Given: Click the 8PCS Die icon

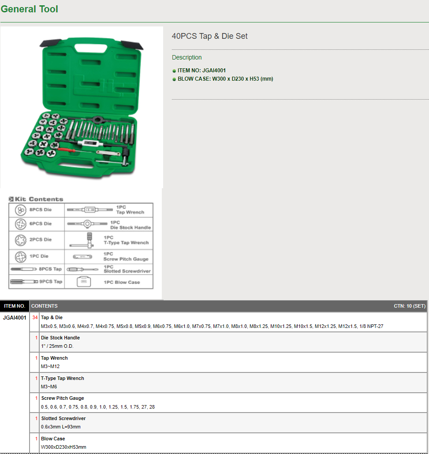Looking at the screenshot, I should [20, 210].
